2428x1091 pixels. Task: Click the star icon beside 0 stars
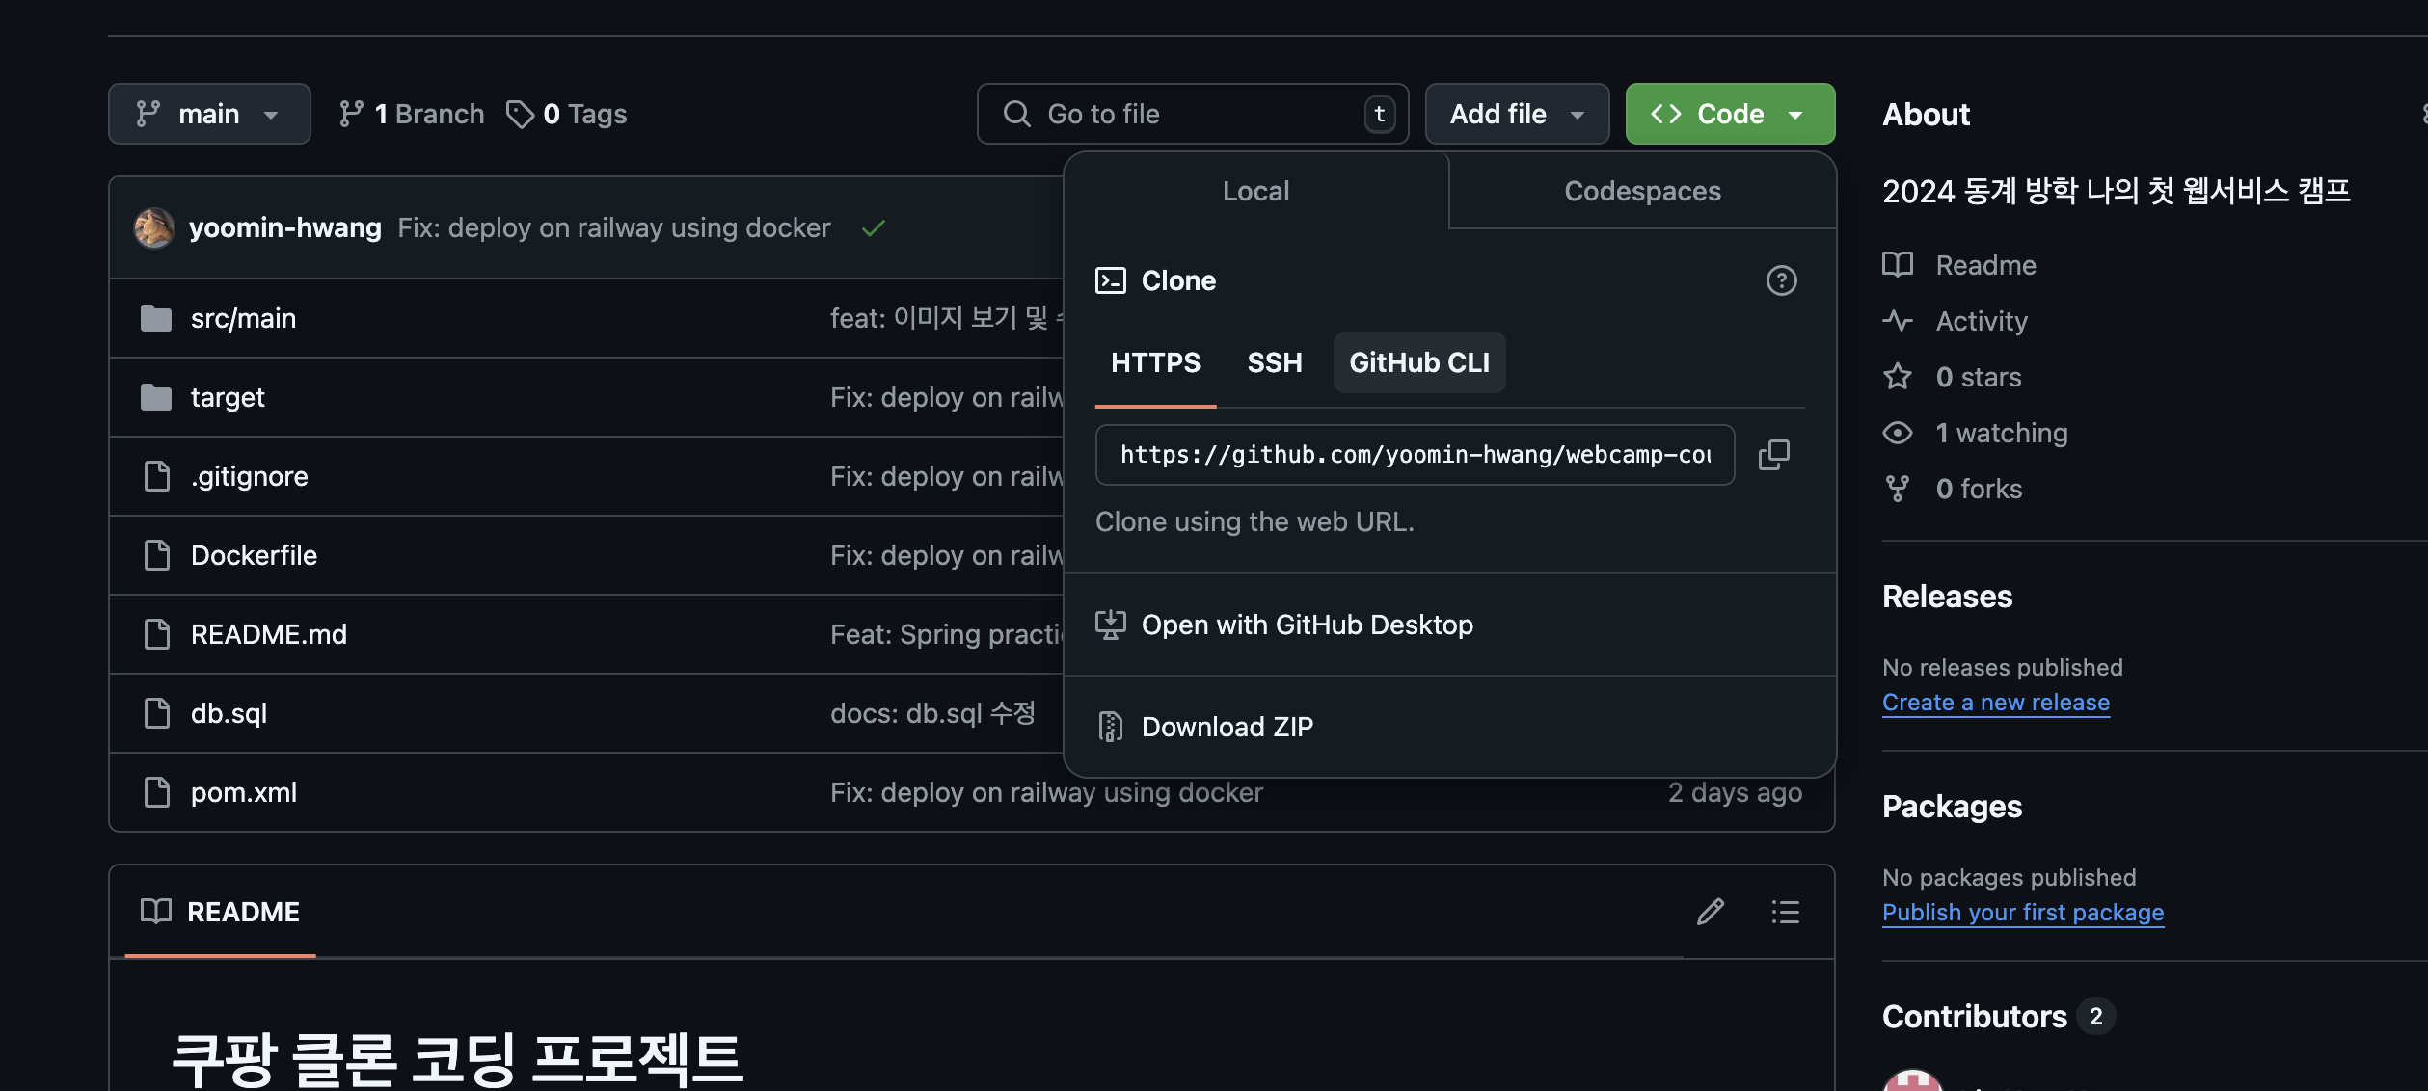pos(1898,377)
